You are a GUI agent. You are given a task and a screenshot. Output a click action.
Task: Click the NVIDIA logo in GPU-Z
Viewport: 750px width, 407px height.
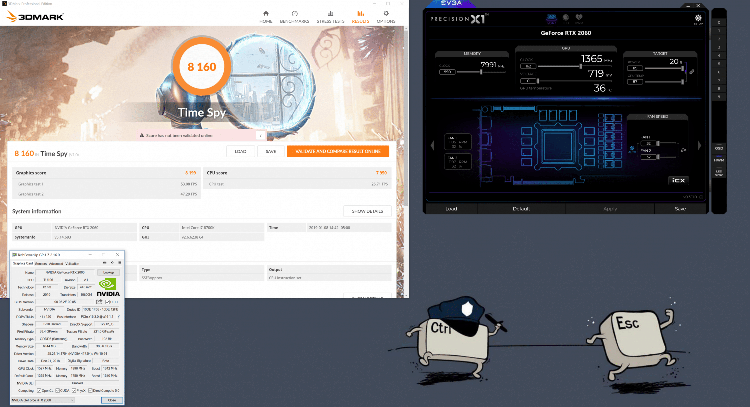click(x=108, y=287)
